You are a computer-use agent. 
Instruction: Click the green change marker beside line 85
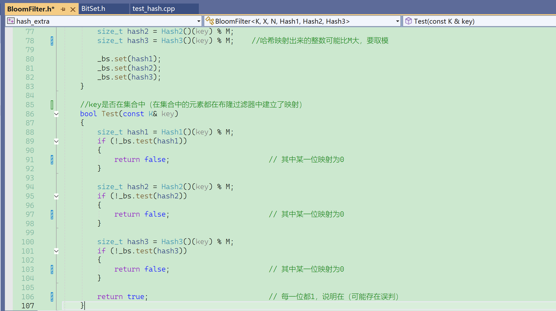[52, 105]
